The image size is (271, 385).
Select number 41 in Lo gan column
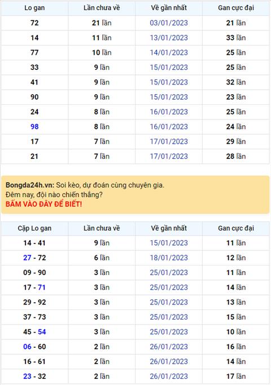34,82
